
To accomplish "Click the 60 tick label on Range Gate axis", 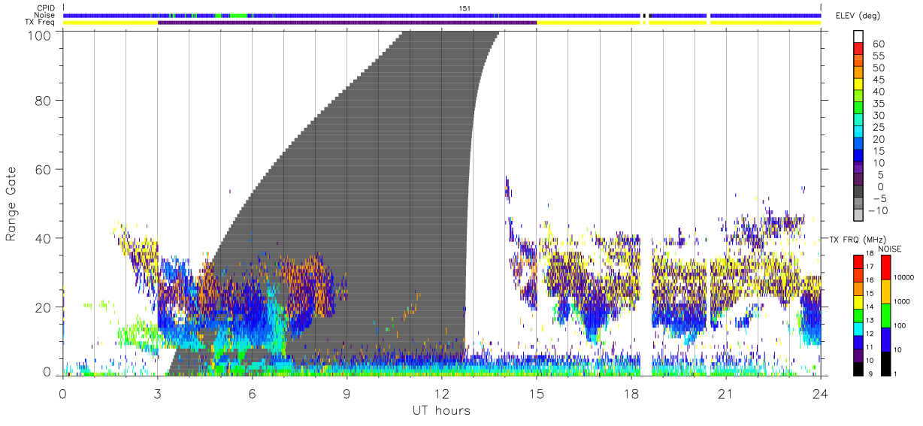I will (x=42, y=169).
